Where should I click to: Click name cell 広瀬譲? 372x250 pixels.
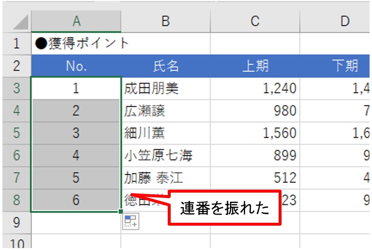166,111
